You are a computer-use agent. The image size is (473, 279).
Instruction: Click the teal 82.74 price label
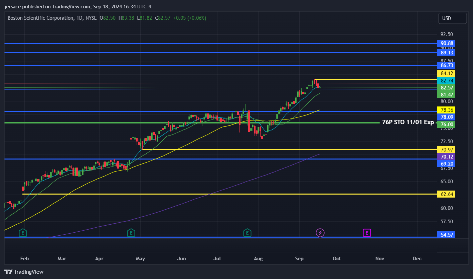447,81
